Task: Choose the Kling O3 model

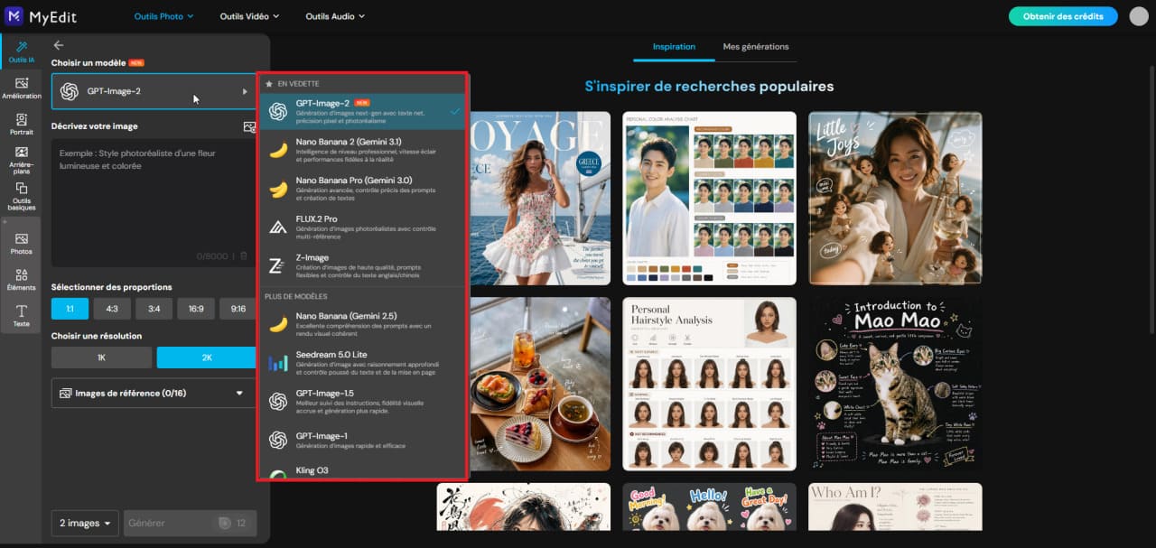Action: (364, 470)
